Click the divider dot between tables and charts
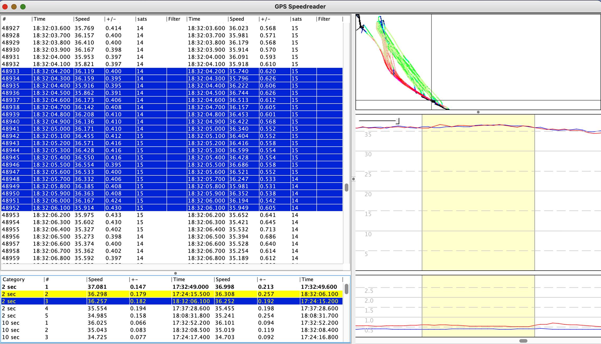Viewport: 601px width, 344px height. [353, 179]
